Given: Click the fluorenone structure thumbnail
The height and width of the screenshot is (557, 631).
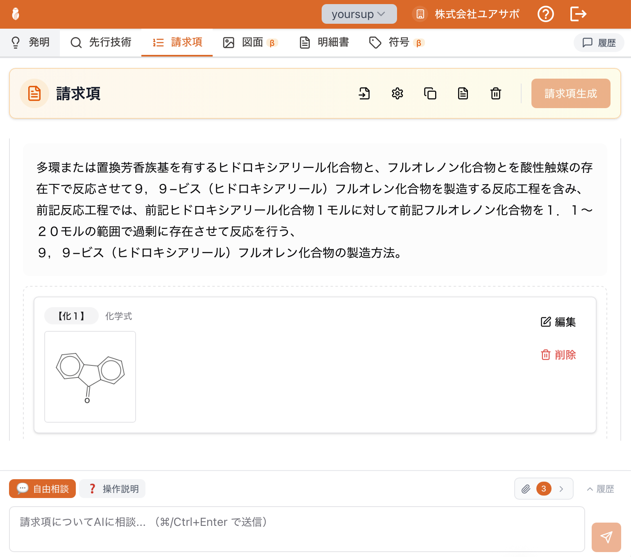Looking at the screenshot, I should pos(90,377).
